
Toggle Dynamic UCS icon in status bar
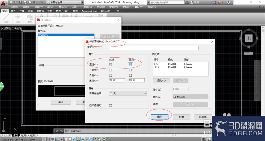[78, 139]
